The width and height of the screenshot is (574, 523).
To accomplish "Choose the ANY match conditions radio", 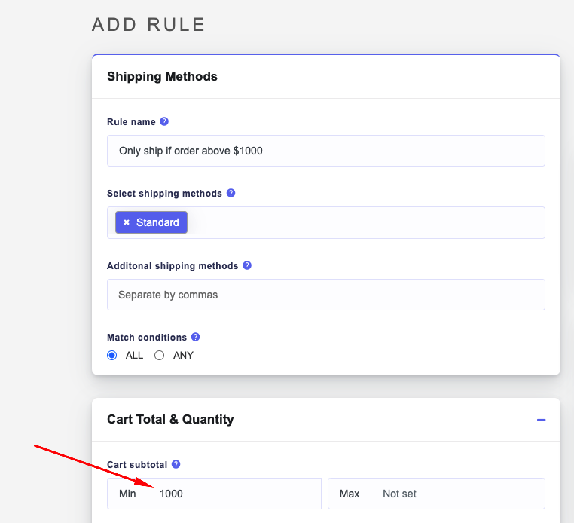I will pyautogui.click(x=159, y=355).
